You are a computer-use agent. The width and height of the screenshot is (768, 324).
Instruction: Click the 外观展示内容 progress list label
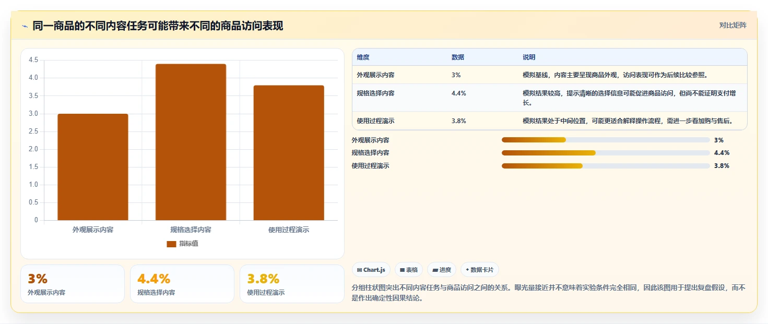pyautogui.click(x=371, y=140)
